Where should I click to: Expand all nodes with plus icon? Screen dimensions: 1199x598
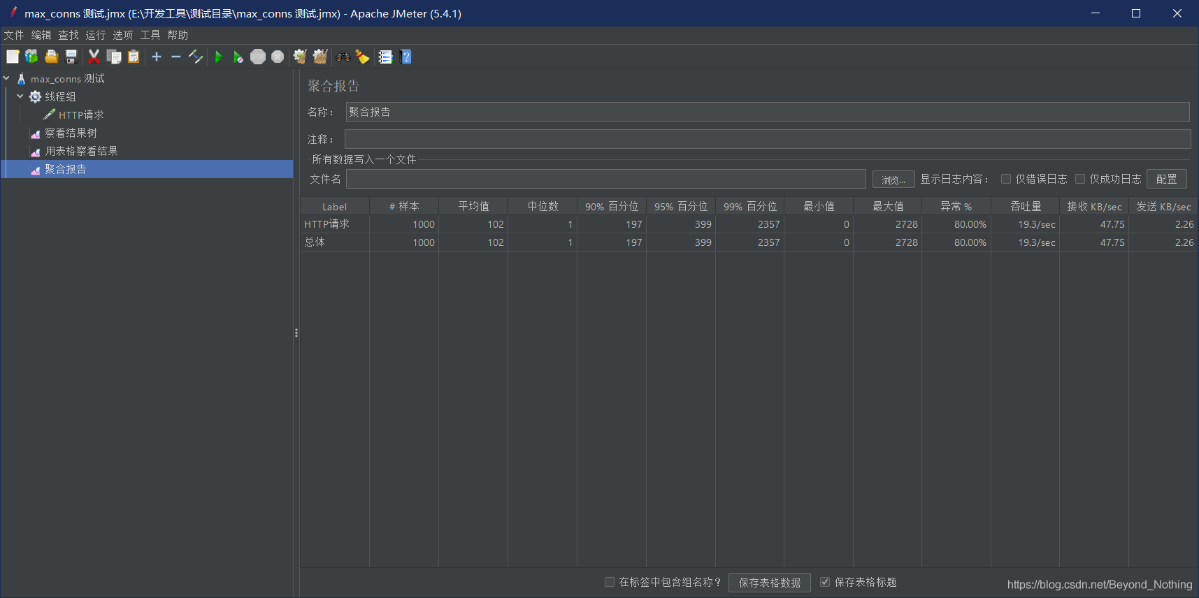[157, 57]
